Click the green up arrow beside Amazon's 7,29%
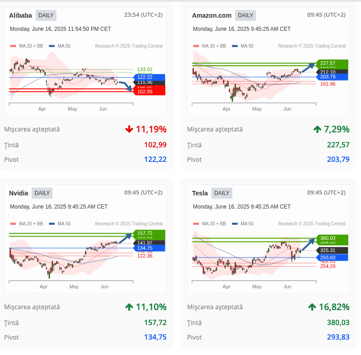The width and height of the screenshot is (361, 355). (x=317, y=129)
